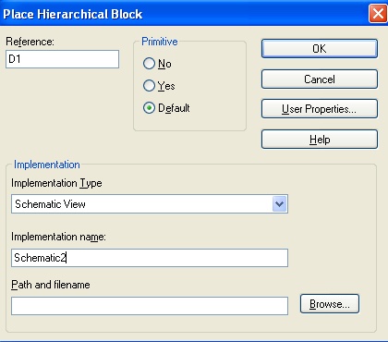Open User Properties dialog

tap(320, 109)
